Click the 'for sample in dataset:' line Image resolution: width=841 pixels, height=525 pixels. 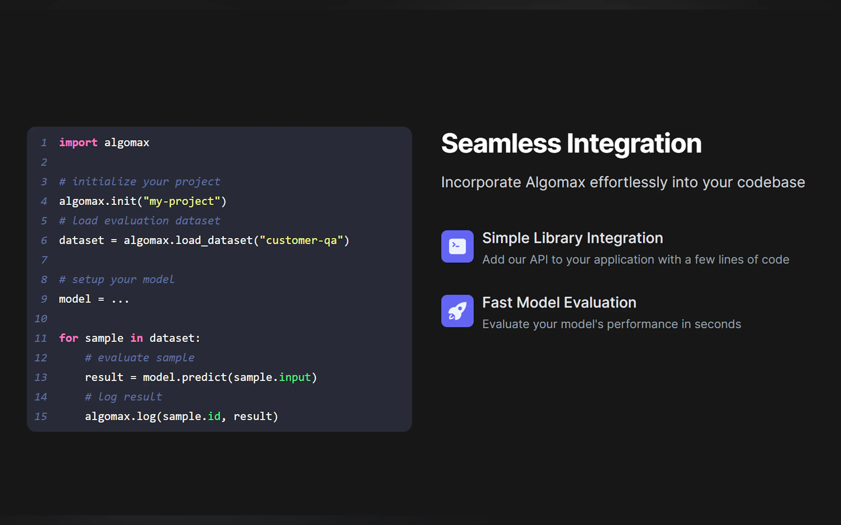[x=129, y=338]
